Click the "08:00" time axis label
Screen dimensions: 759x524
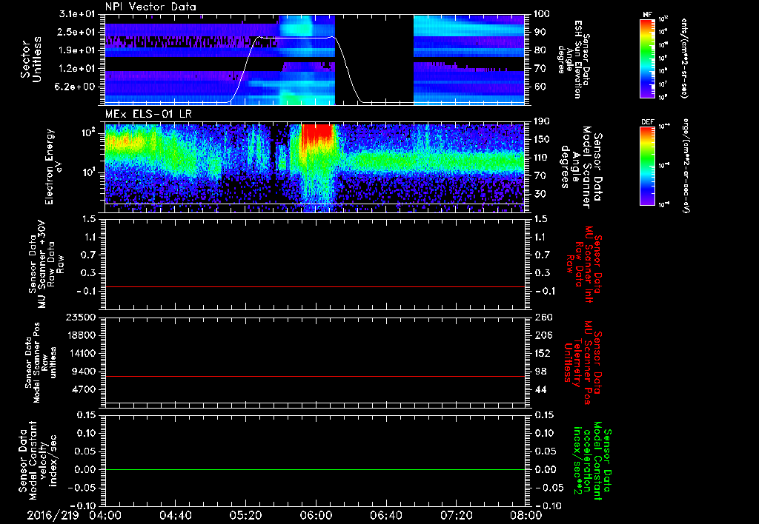click(526, 515)
